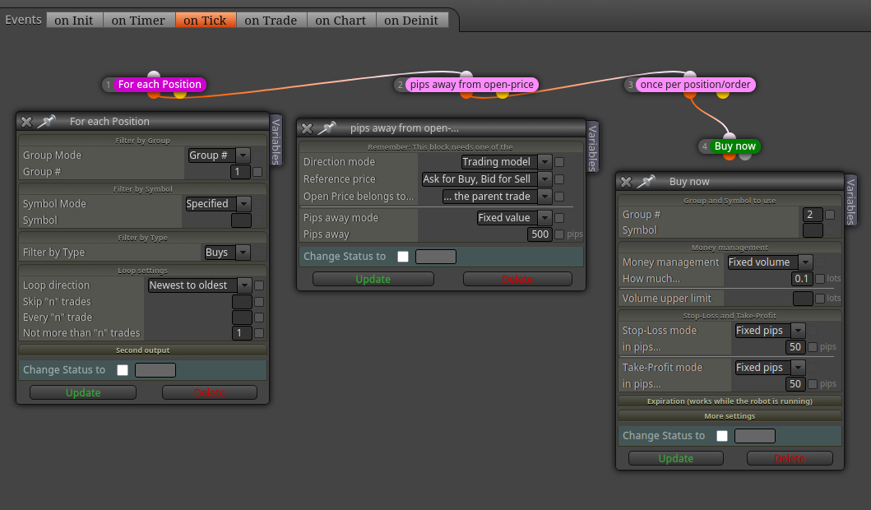Switch to the on Timer event tab

(x=138, y=20)
